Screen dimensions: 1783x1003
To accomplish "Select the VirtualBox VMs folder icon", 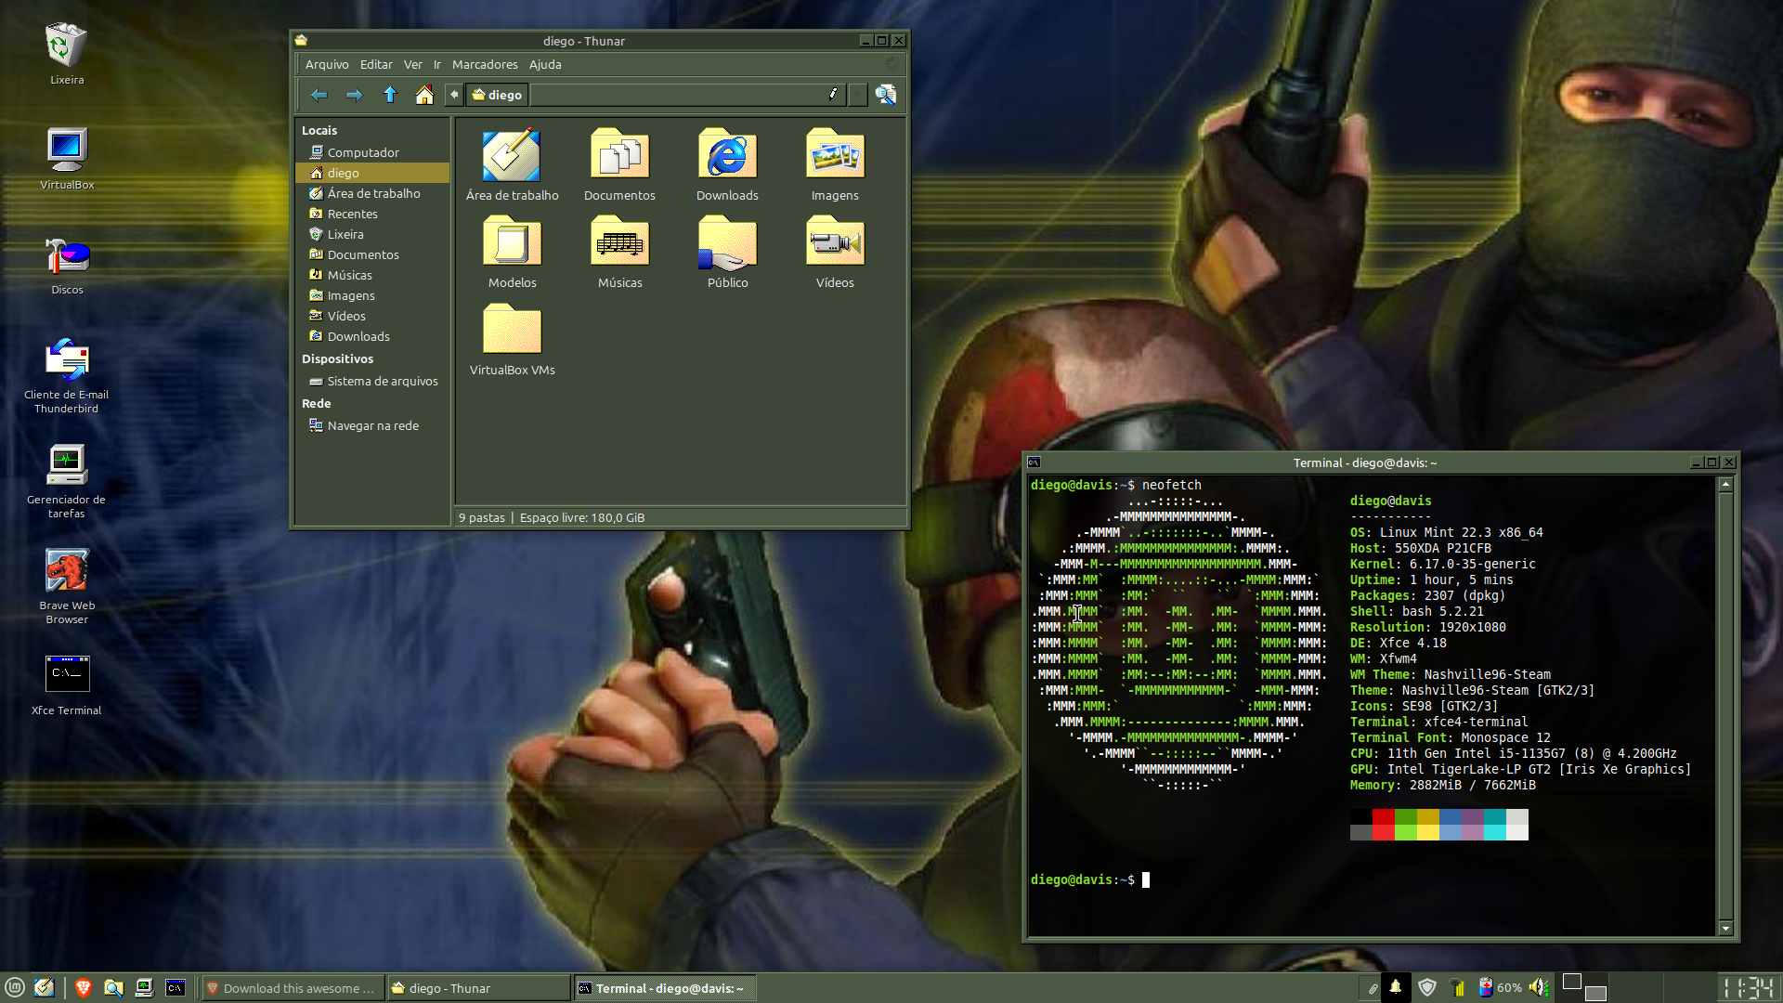I will 512,330.
